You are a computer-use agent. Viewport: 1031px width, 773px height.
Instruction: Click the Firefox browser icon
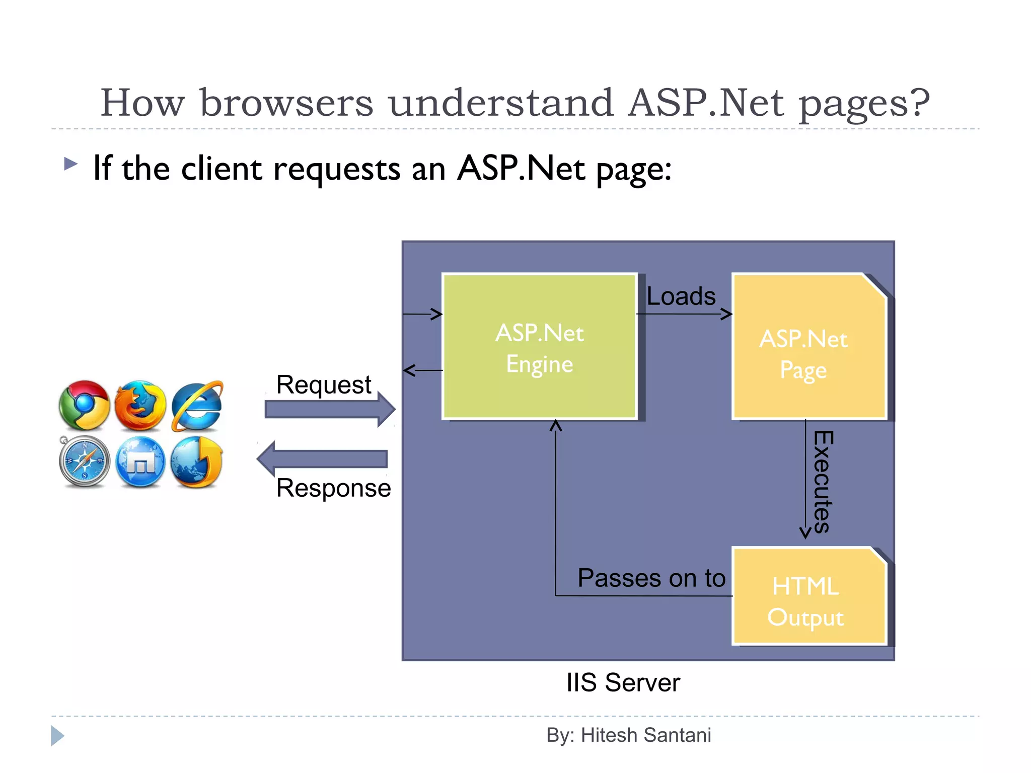140,405
